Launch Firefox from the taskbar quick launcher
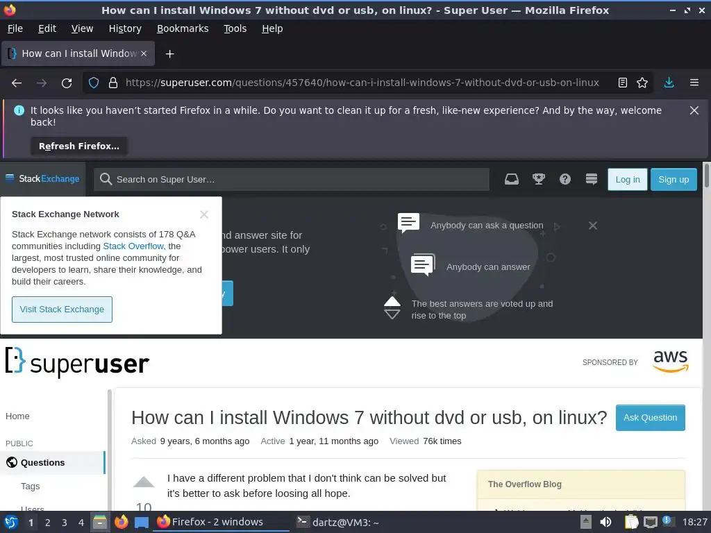Viewport: 711px width, 533px height. pos(121,523)
